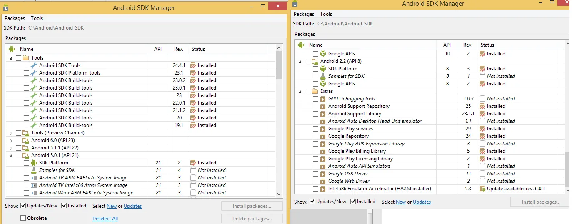Toggle the Obsolete checkbox in left window
572x224 pixels.
tap(23, 218)
